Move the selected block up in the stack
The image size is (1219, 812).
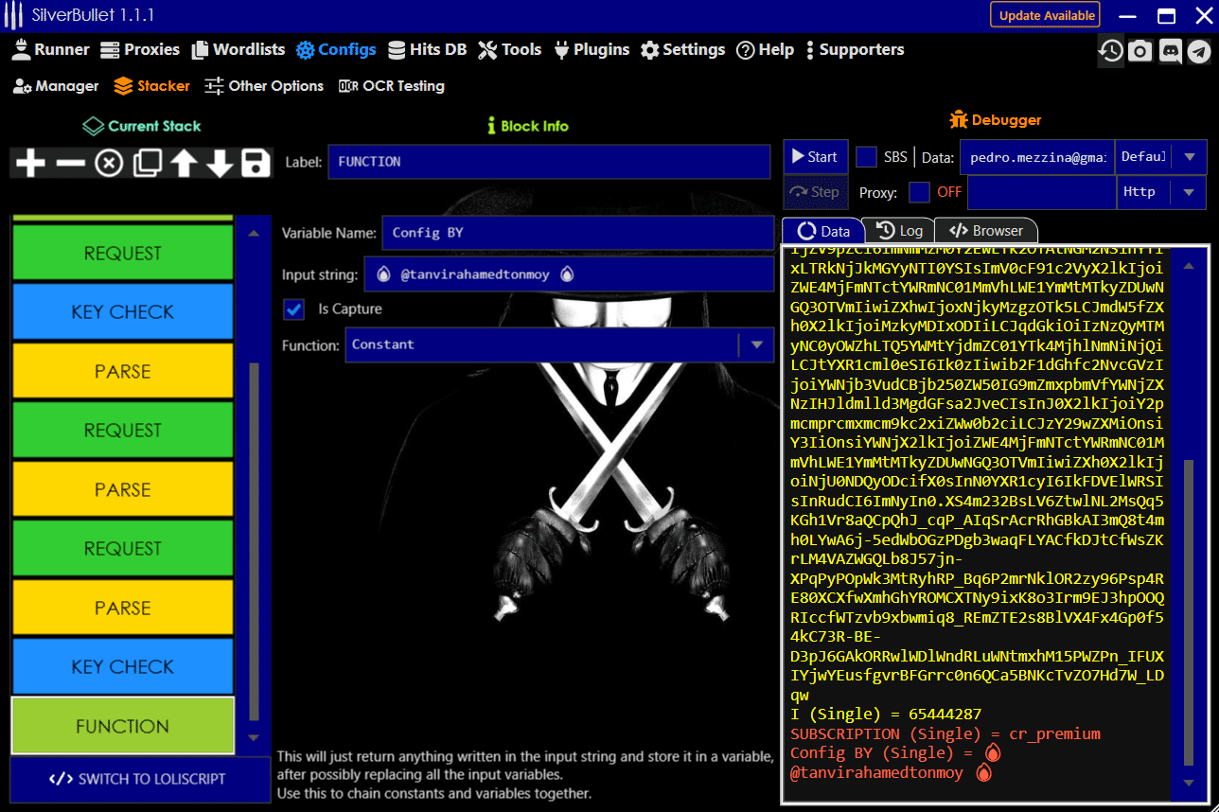183,163
